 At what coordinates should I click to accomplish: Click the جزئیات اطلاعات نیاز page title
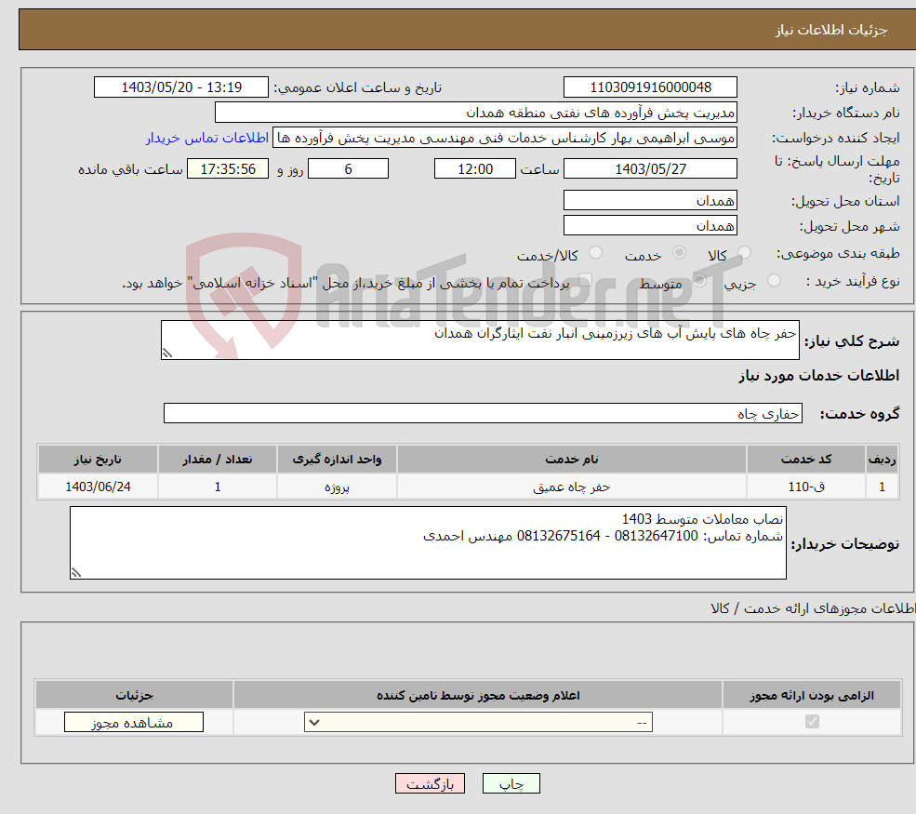coord(830,29)
